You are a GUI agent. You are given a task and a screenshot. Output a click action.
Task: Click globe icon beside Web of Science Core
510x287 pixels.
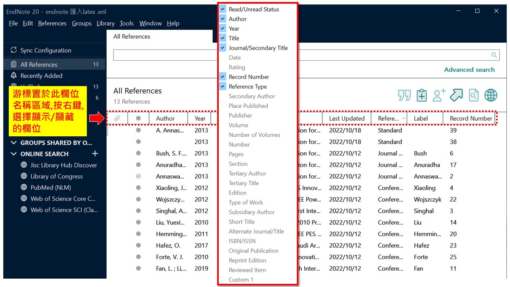tap(24, 199)
